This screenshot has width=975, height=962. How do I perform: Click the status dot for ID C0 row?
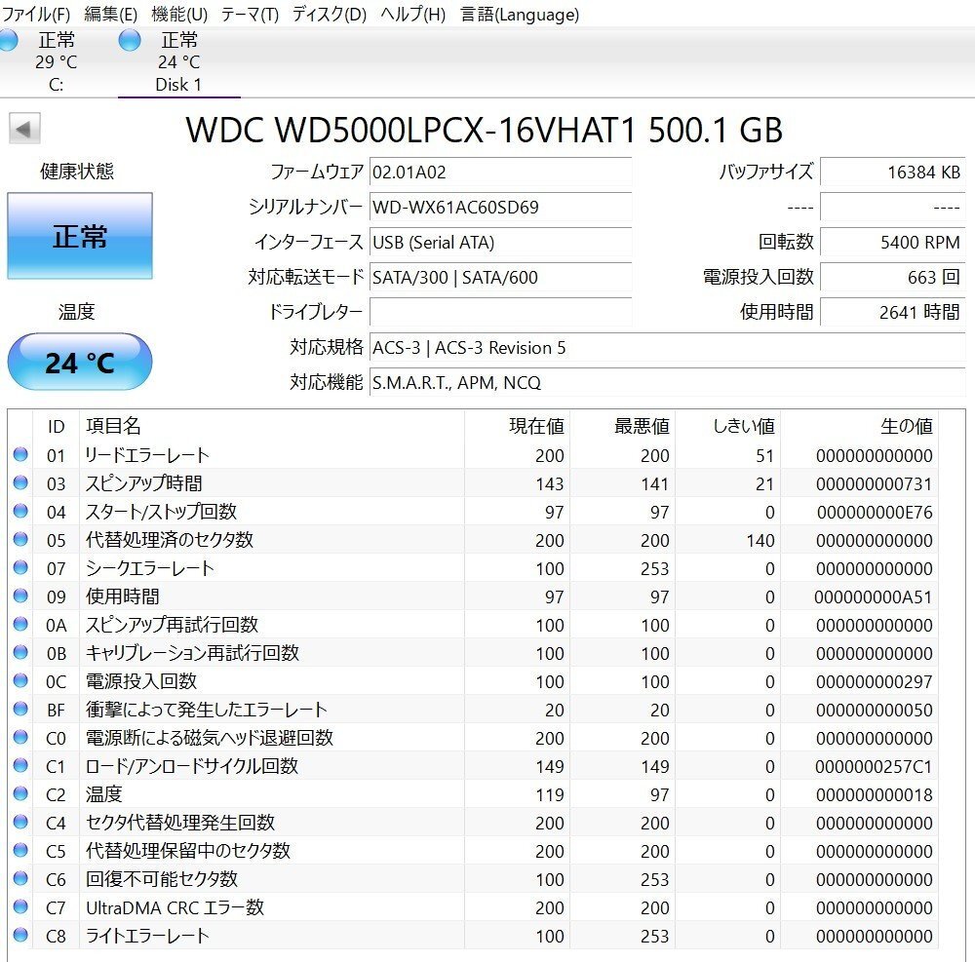point(20,737)
